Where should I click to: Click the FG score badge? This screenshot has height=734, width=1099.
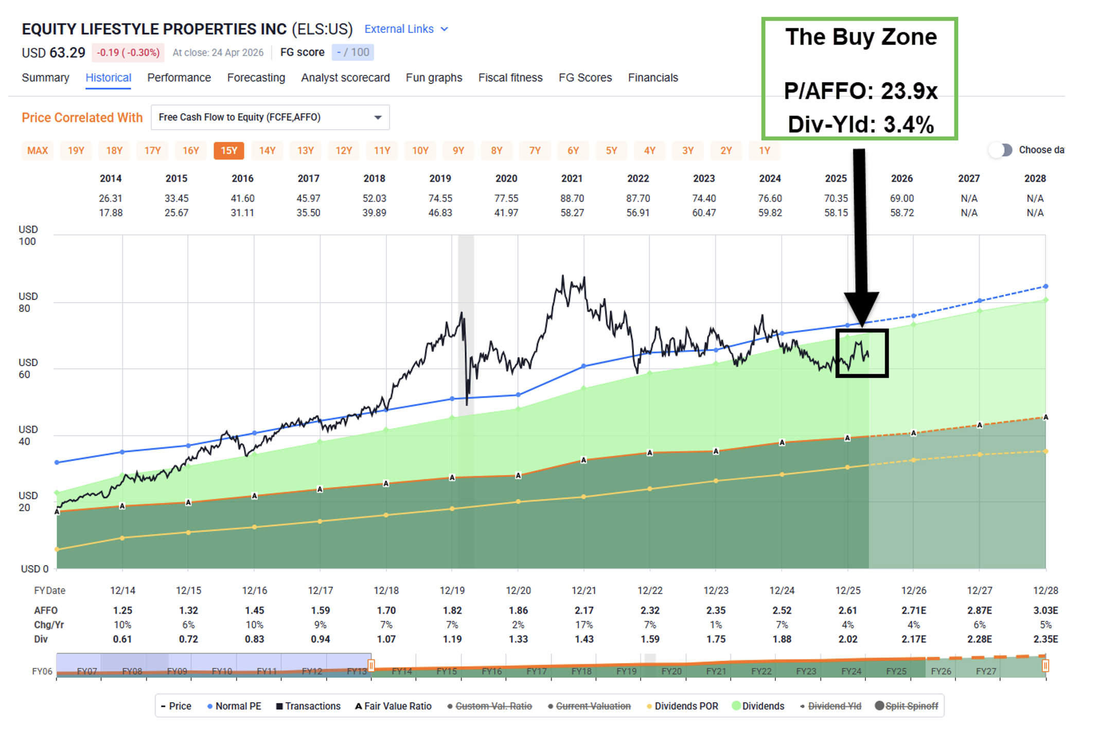coord(352,52)
